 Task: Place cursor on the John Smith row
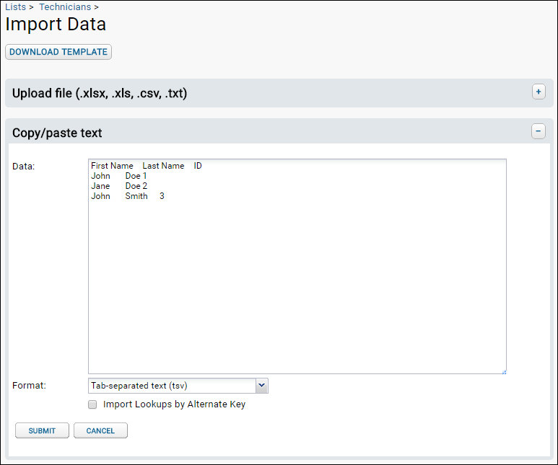pyautogui.click(x=127, y=196)
